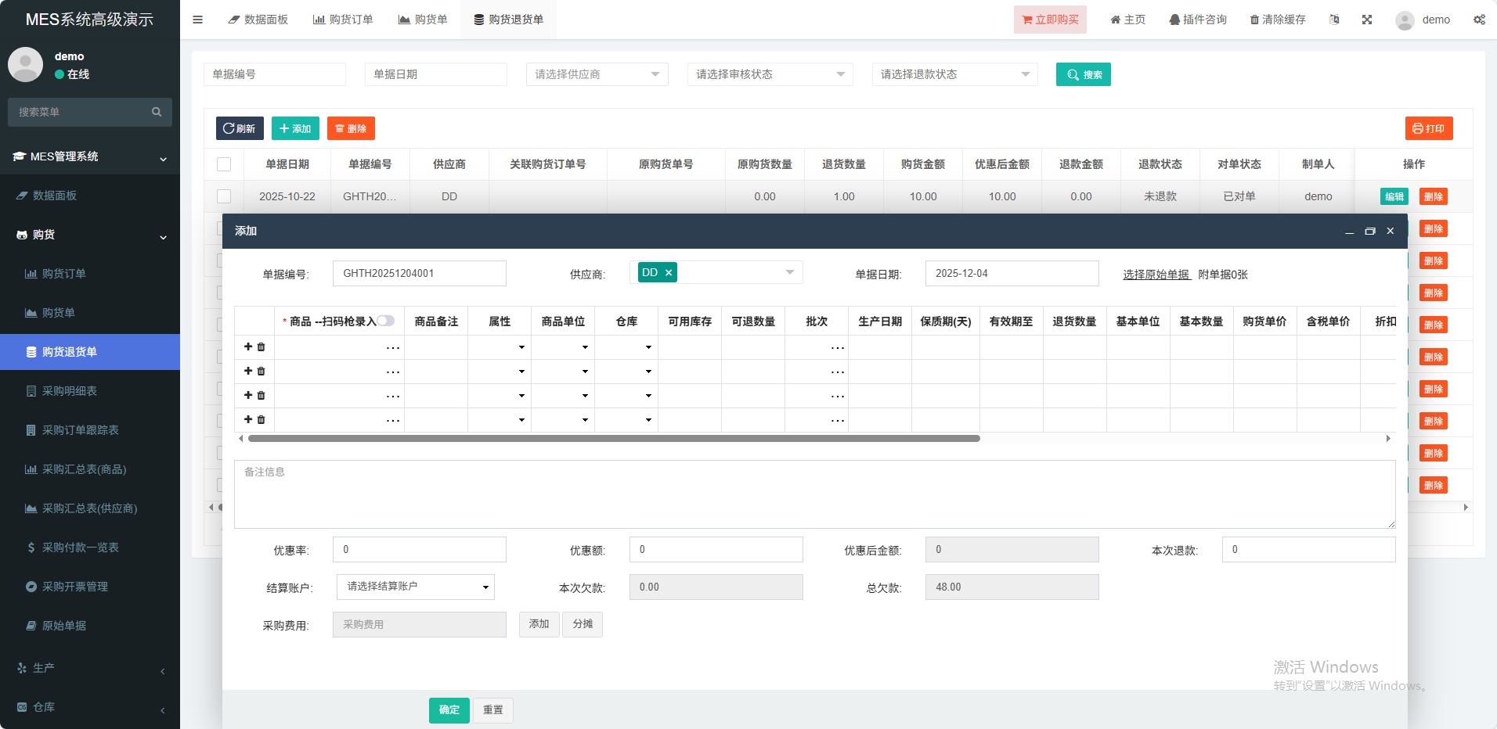Expand the refund status filter dropdown

point(954,74)
